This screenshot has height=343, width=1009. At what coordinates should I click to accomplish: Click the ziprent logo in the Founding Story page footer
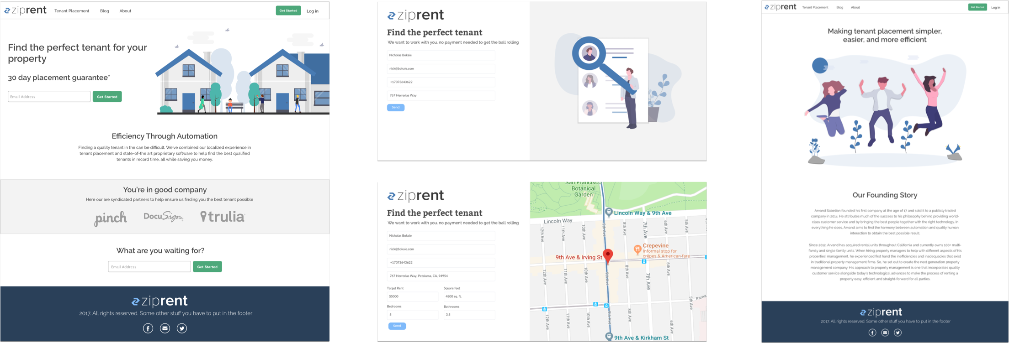[x=881, y=312]
